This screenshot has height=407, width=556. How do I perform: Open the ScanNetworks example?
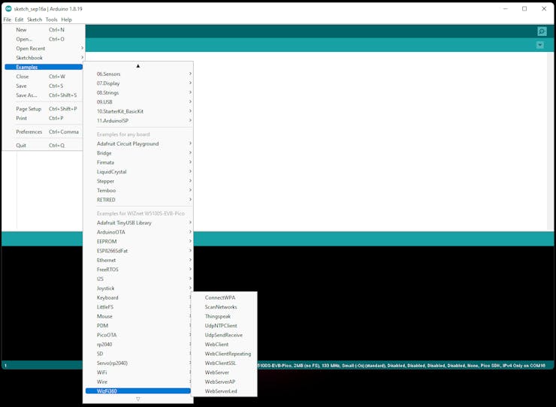coord(224,307)
